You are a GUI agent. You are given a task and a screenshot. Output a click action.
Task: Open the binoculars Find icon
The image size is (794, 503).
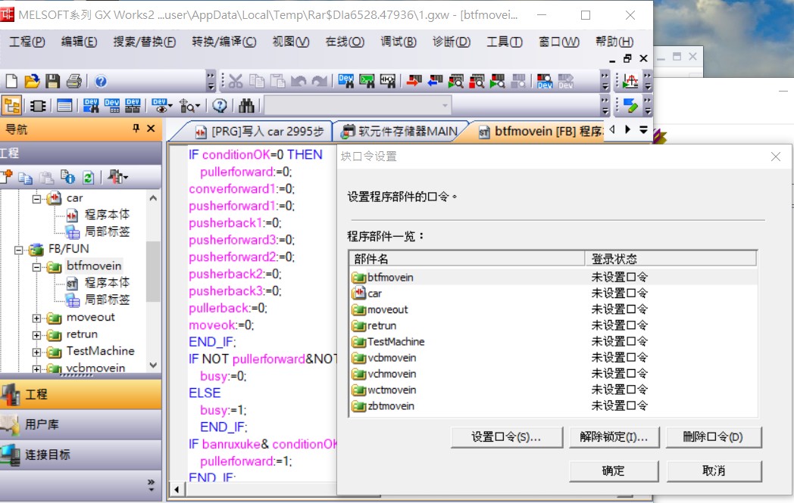tap(246, 105)
